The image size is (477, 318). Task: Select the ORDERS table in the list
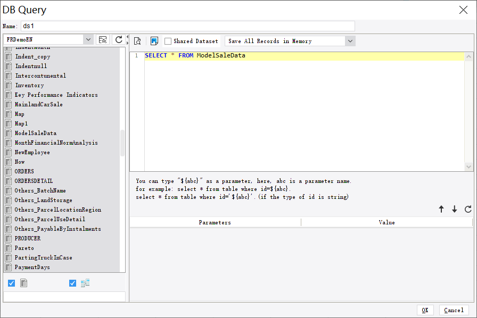click(24, 172)
